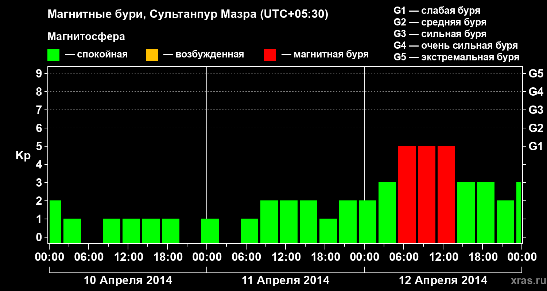
Task: Click the yellow 'возбужденная' legend swatch
Action: point(152,55)
